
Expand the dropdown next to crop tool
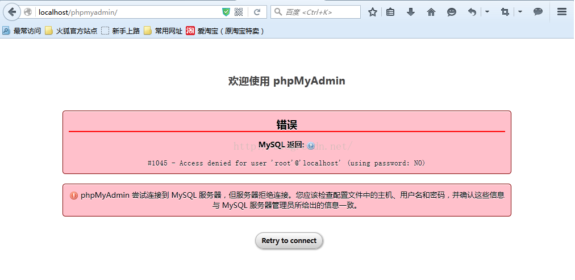pos(520,12)
